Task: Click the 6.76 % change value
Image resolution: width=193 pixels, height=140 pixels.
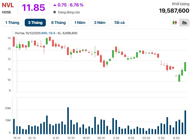Action: 77,5
